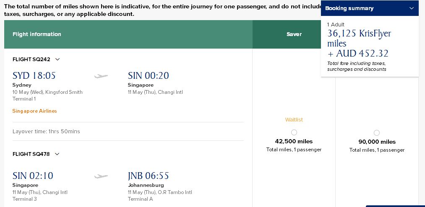Click the FLIGHT SQ478 label
The width and height of the screenshot is (425, 207).
point(31,154)
